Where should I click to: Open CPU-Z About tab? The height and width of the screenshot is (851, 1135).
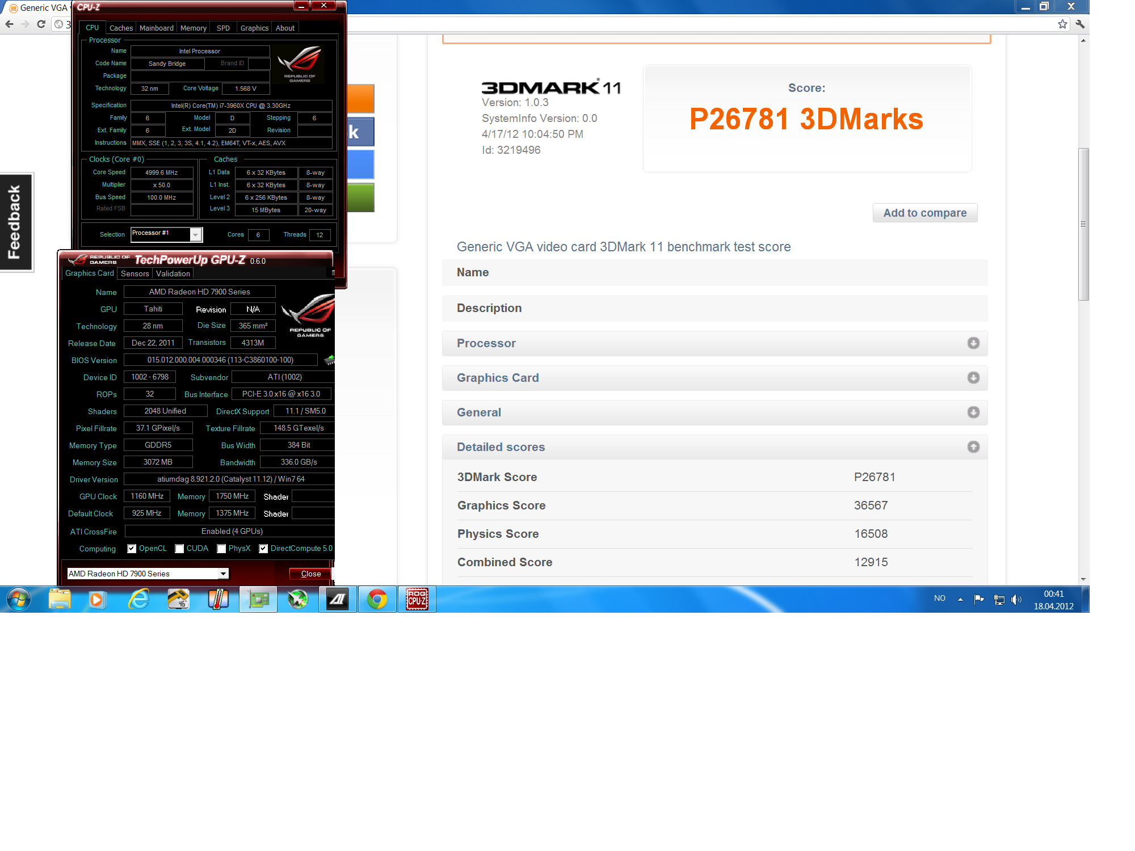tap(285, 28)
